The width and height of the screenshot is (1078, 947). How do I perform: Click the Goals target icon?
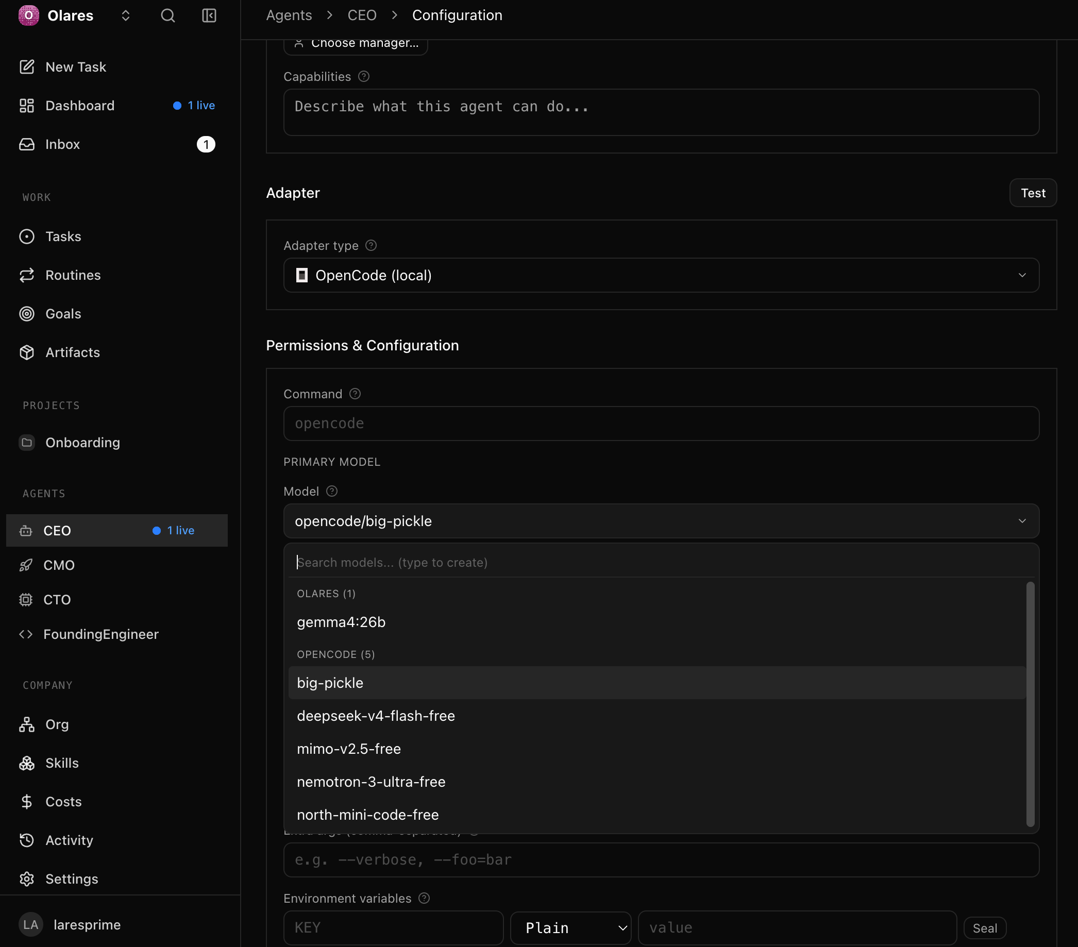(27, 314)
